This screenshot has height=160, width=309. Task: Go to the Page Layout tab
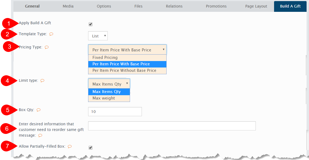(256, 6)
